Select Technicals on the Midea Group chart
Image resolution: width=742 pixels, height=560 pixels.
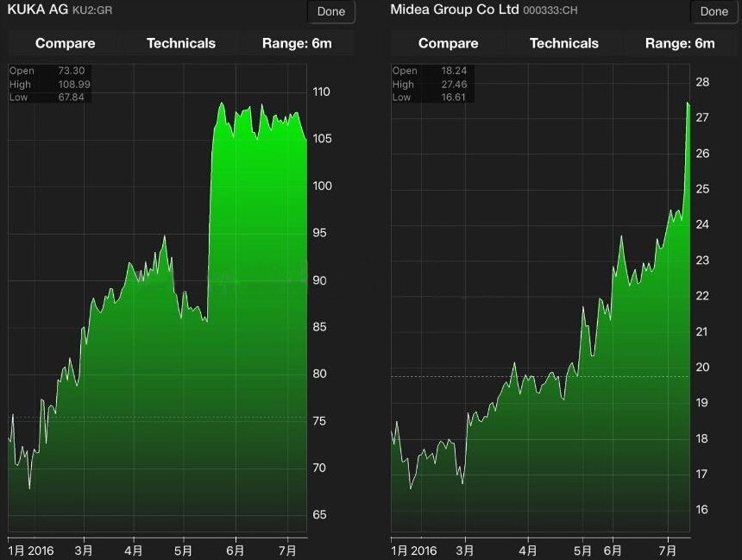pyautogui.click(x=564, y=43)
